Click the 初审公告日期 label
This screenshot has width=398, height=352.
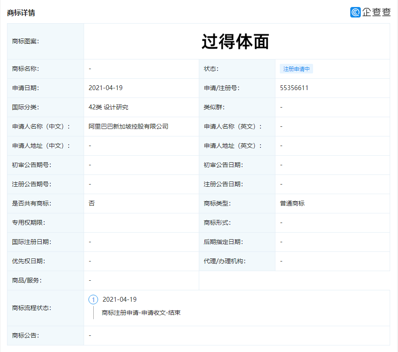[223, 165]
